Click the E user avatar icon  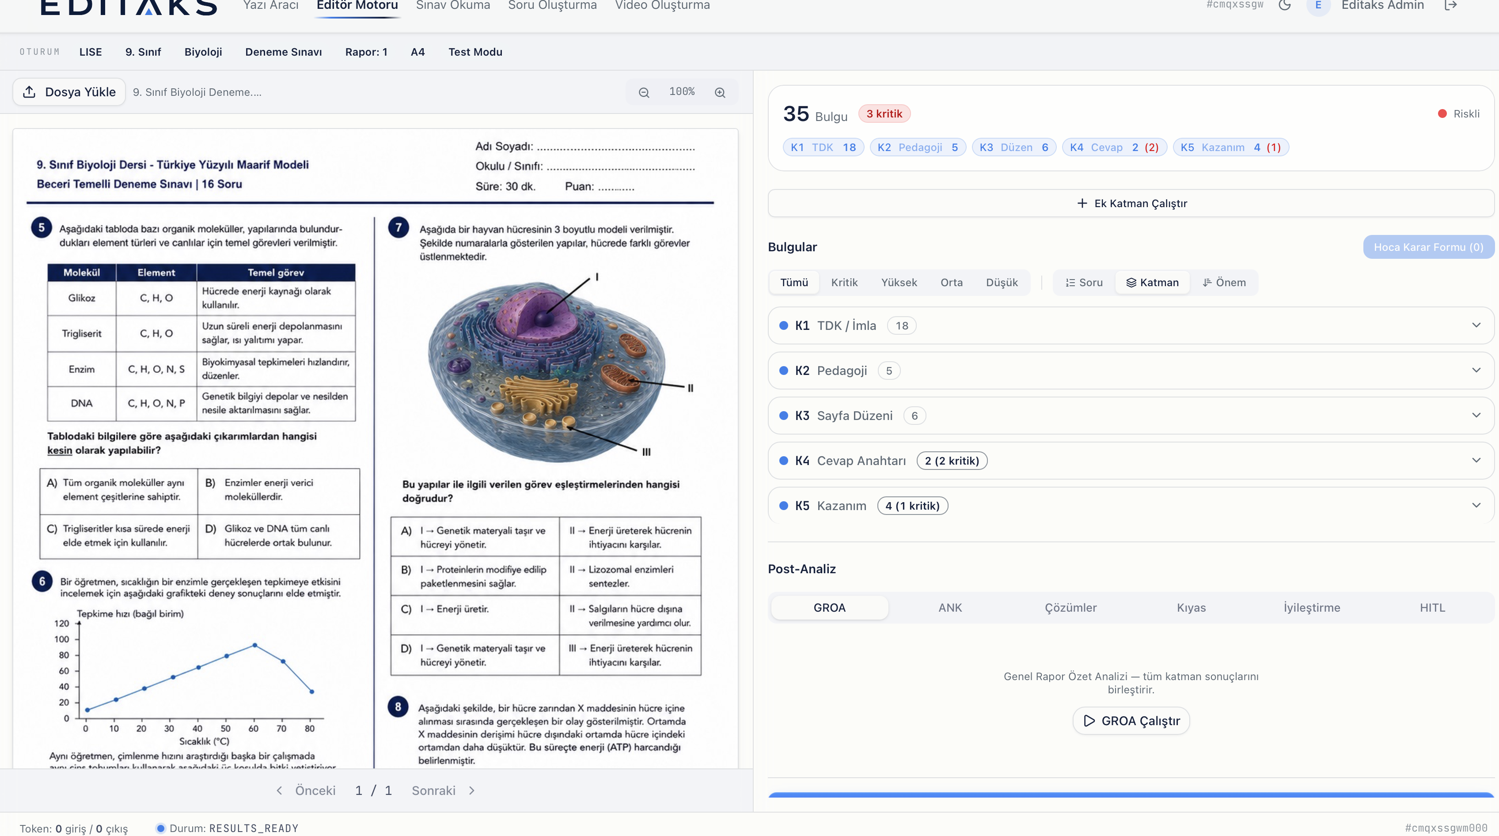(x=1318, y=5)
